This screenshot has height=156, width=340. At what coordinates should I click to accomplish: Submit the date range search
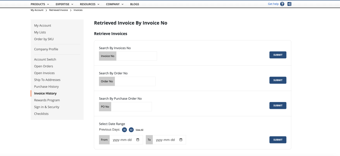click(278, 140)
